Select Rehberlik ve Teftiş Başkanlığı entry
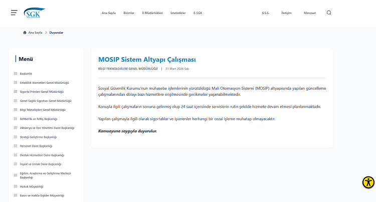Screen dimensions: 376x202 click(x=39, y=119)
